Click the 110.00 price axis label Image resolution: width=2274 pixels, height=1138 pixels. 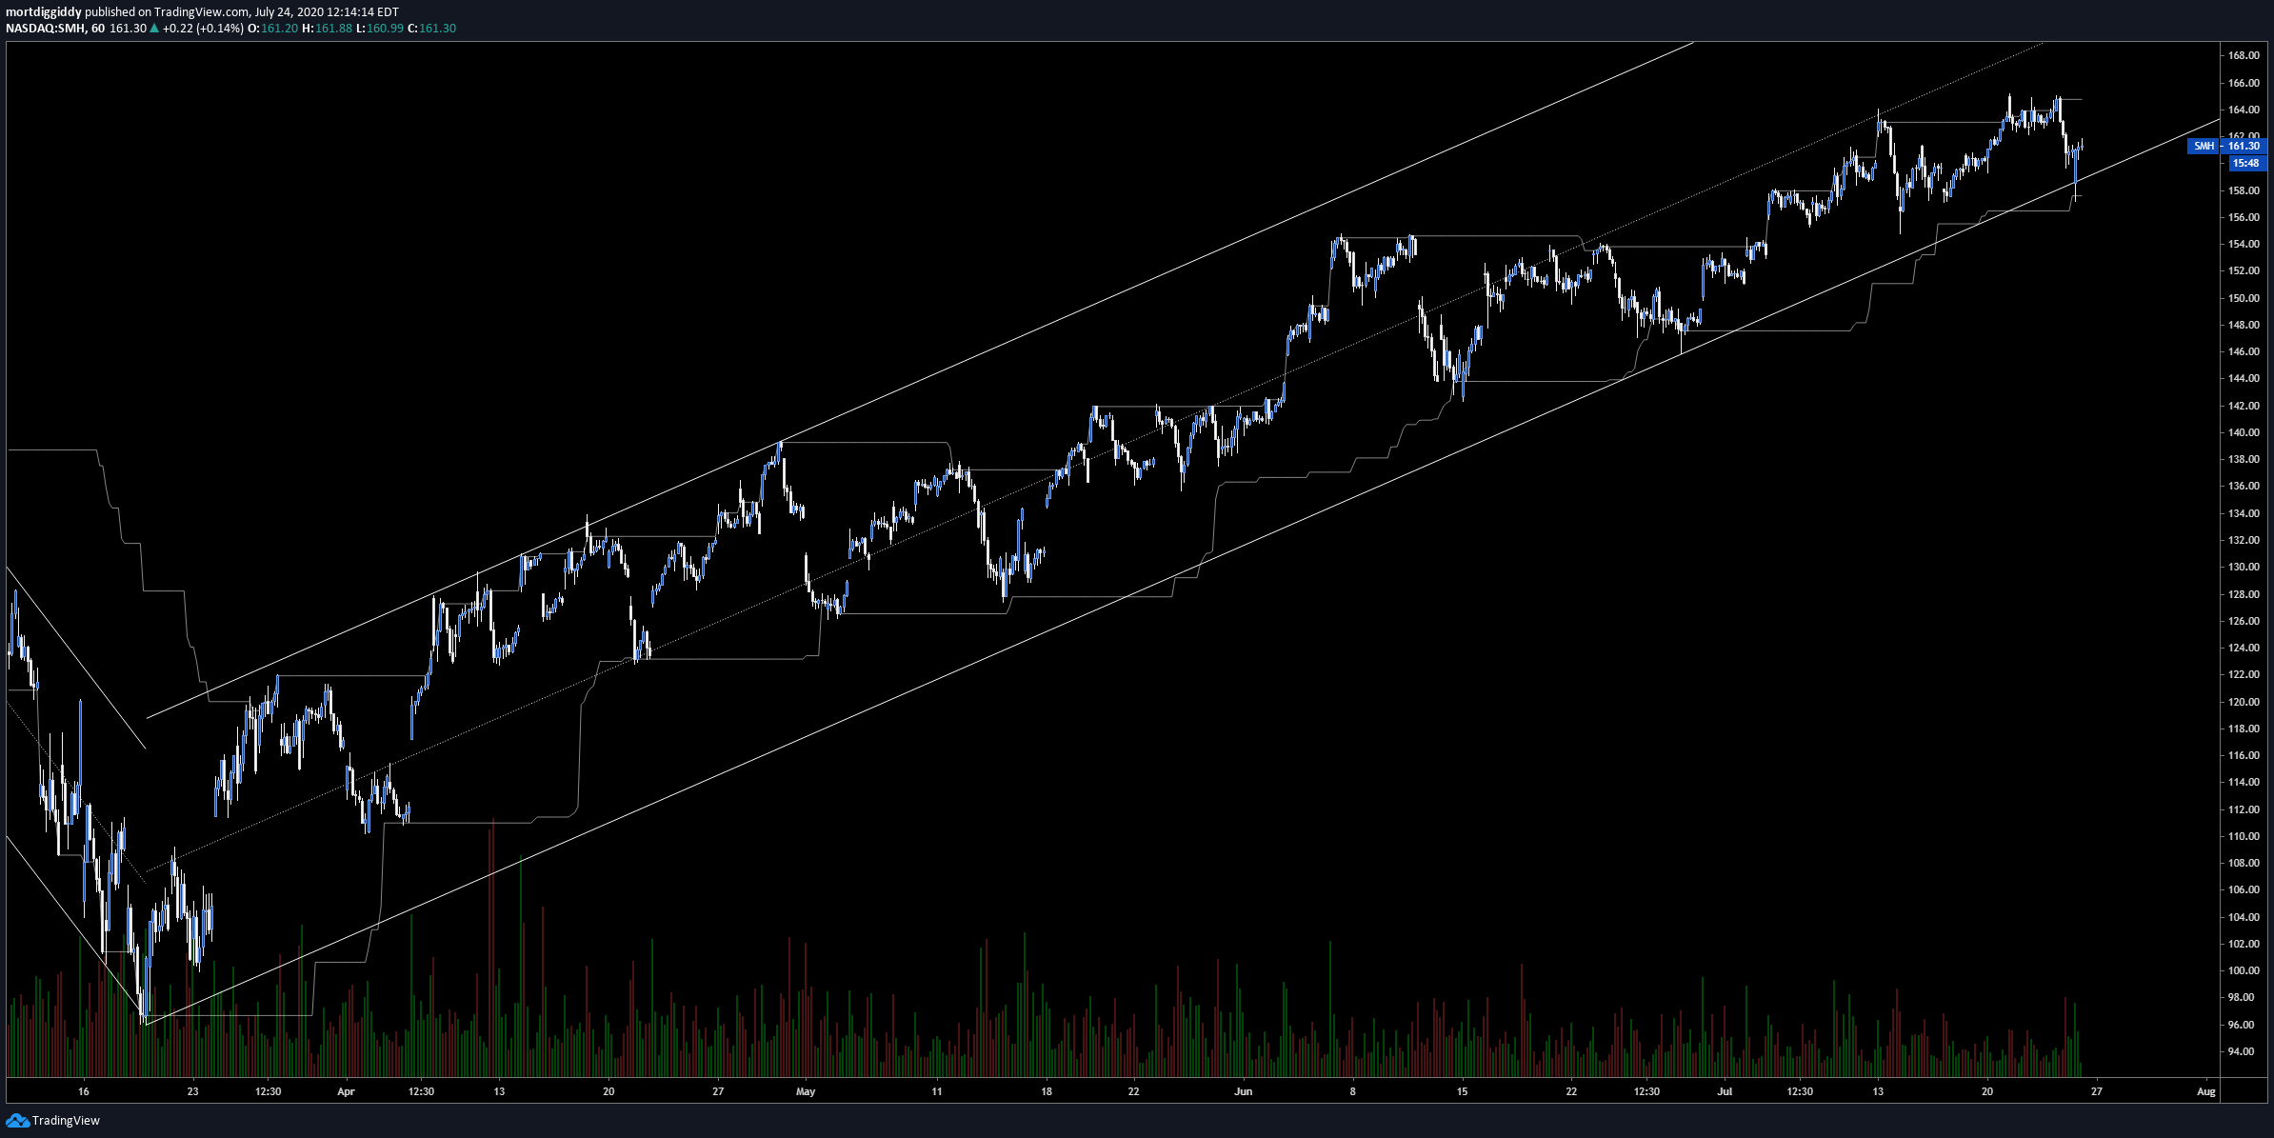(x=2243, y=836)
